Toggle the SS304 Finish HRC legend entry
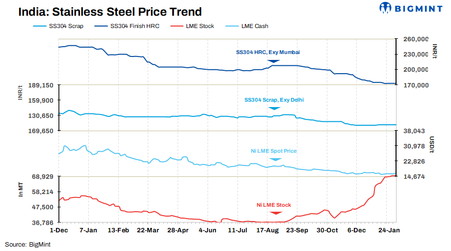Viewport: 451px width, 251px height. 130,26
